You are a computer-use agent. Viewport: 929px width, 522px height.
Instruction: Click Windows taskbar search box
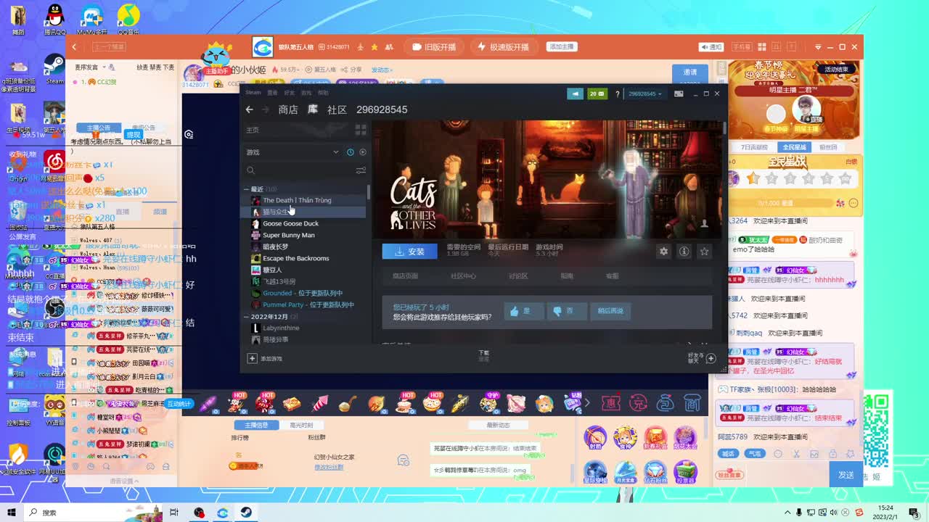[94, 513]
